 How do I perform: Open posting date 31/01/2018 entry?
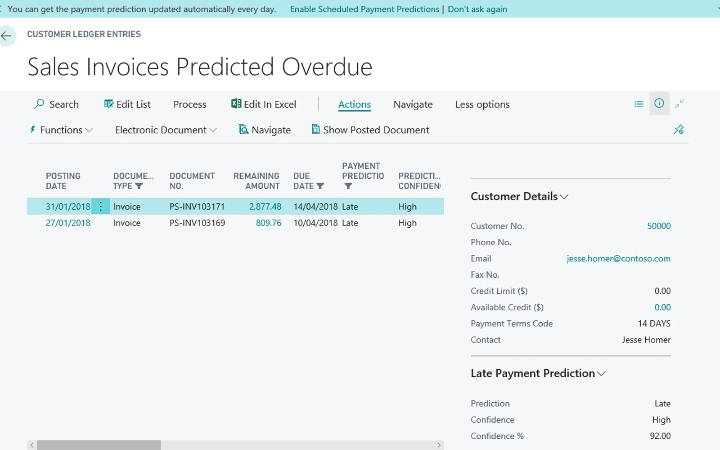pyautogui.click(x=68, y=207)
